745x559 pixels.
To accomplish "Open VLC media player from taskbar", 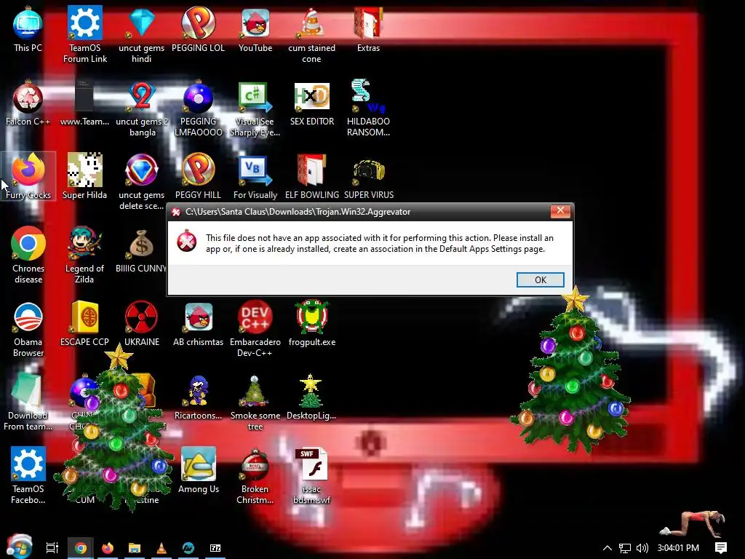I will pos(162,548).
